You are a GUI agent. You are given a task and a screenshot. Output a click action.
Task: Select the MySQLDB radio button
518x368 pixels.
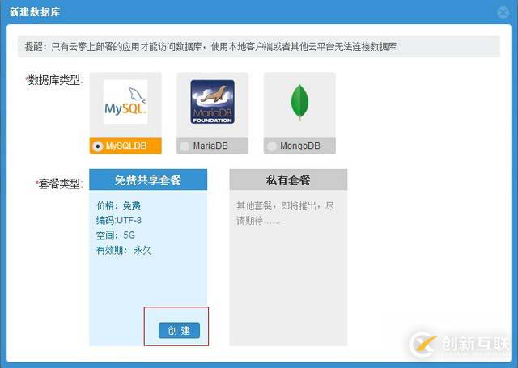pos(98,146)
